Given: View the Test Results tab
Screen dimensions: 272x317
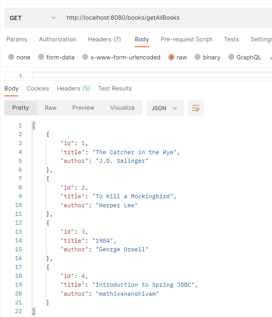Looking at the screenshot, I should tap(115, 88).
